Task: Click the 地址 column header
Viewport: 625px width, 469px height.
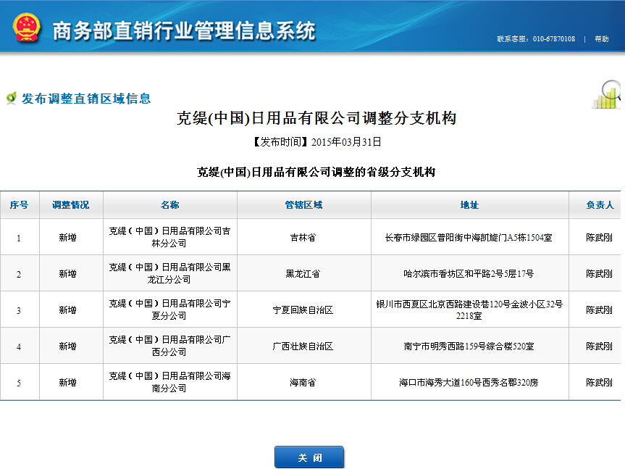Action: pyautogui.click(x=469, y=205)
